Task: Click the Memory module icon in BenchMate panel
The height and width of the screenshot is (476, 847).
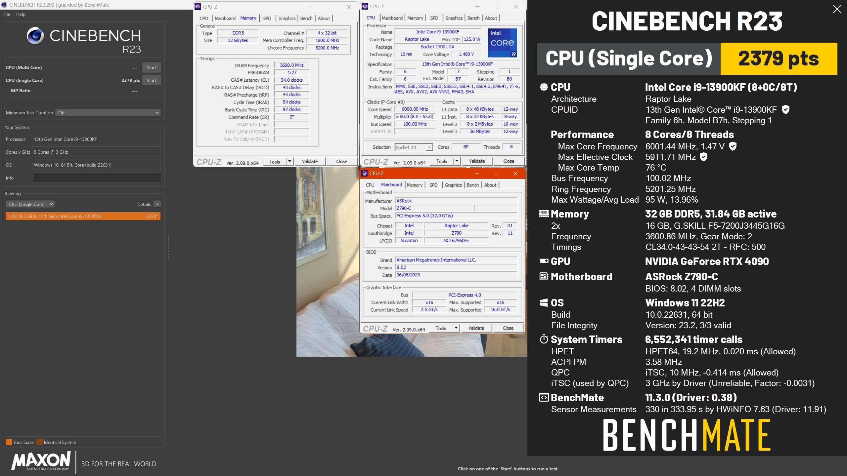Action: coord(544,214)
